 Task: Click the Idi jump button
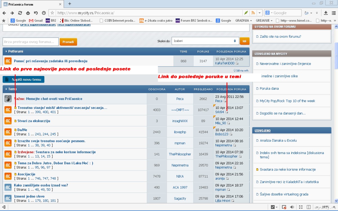(x=244, y=41)
